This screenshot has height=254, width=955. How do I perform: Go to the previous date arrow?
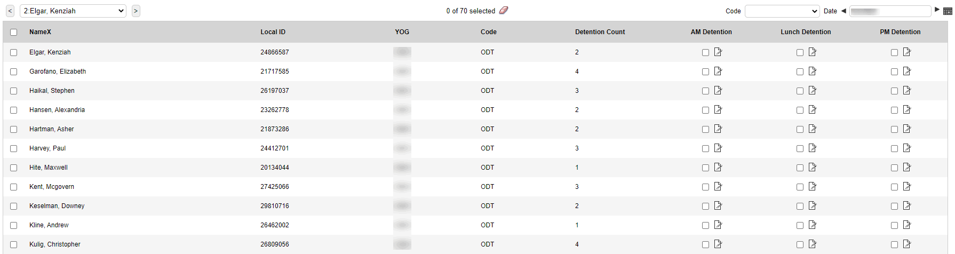843,11
